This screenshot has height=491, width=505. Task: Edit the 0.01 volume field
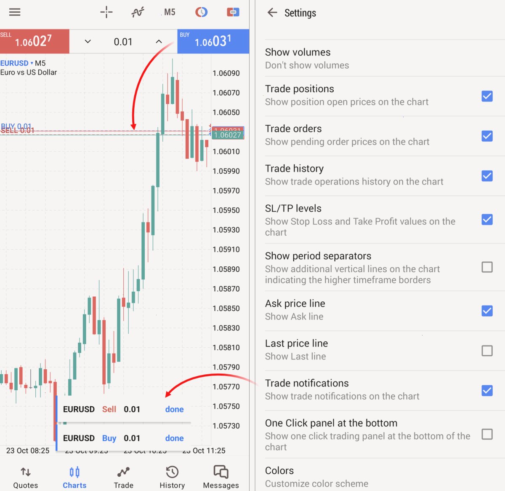click(123, 42)
